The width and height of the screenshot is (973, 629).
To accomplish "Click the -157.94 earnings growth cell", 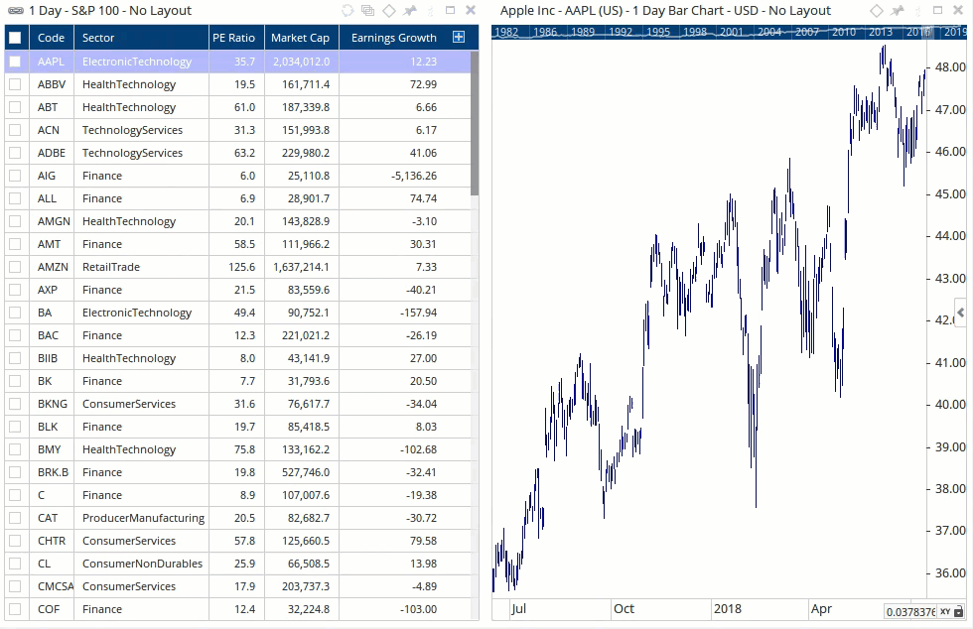I will (405, 313).
